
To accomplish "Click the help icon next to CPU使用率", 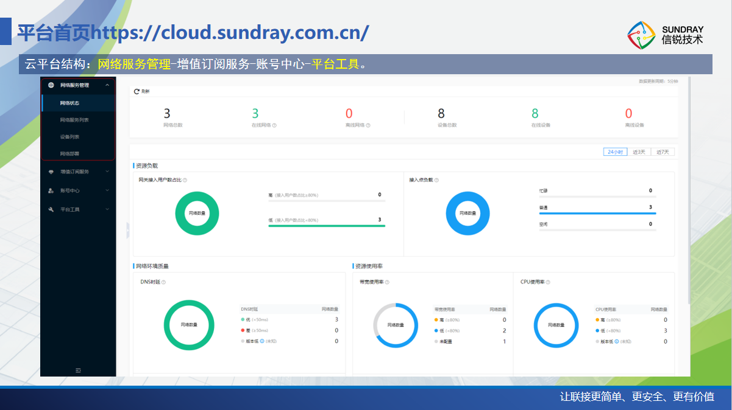I will (548, 282).
